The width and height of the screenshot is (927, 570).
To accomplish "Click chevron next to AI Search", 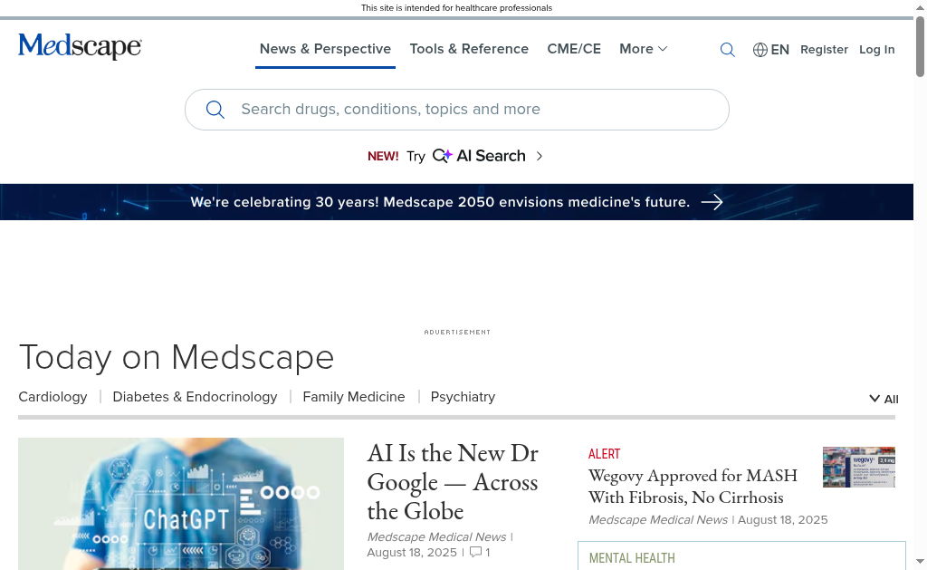I will point(540,156).
